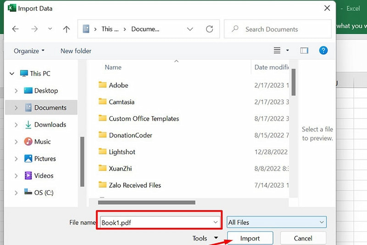The image size is (367, 245).
Task: Click the Lightshot folder icon
Action: pos(102,151)
